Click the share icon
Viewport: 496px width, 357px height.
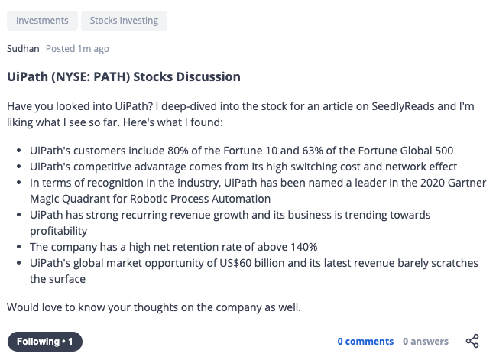[x=472, y=341]
